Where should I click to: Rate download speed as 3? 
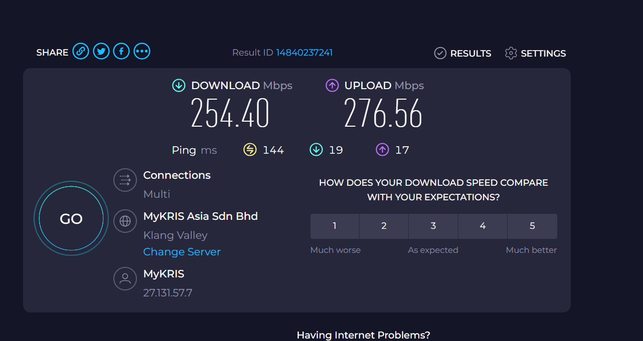(433, 226)
